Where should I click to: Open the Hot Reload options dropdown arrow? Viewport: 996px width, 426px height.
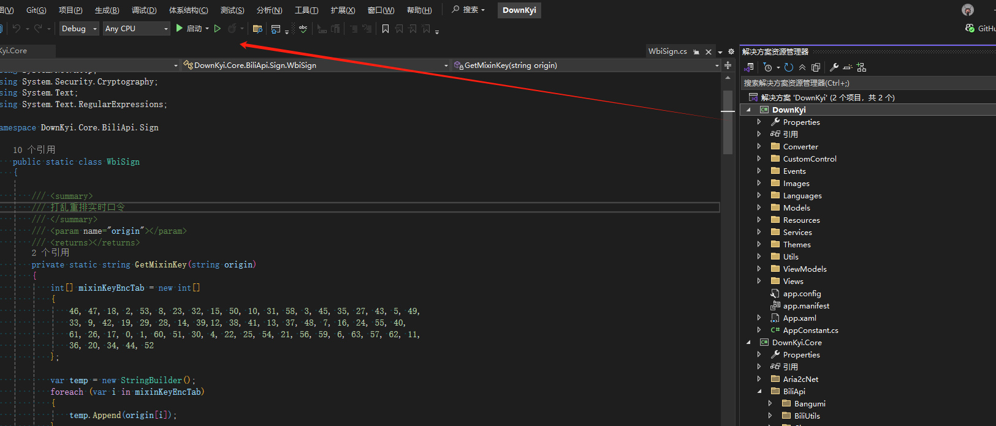[242, 29]
